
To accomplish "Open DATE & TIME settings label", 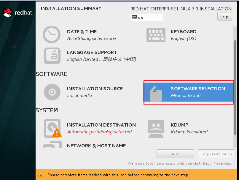I will [x=82, y=31].
